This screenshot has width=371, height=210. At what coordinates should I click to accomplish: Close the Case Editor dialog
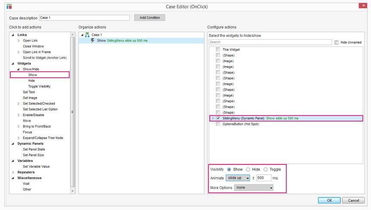(x=363, y=6)
